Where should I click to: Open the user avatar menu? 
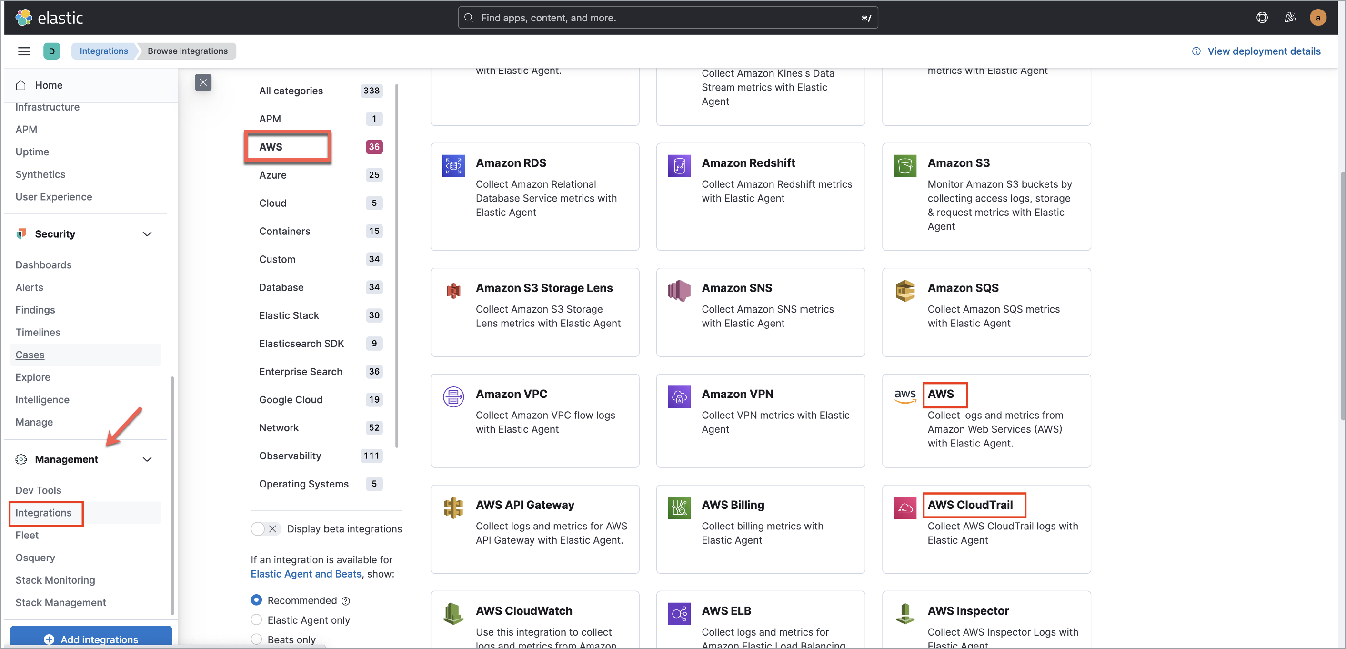[x=1318, y=17]
